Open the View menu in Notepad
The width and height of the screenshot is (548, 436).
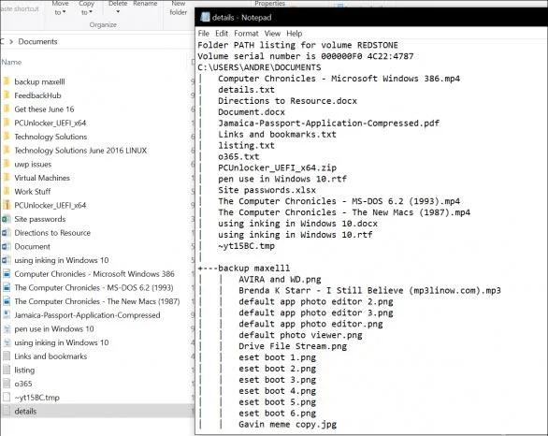pos(272,34)
